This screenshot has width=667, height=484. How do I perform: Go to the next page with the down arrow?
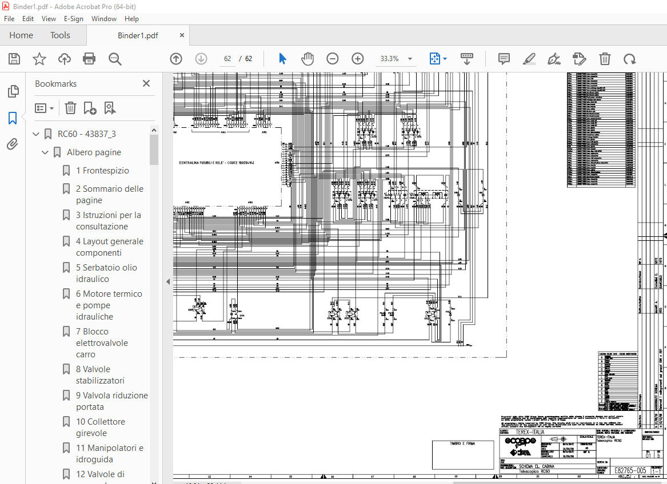coord(201,59)
